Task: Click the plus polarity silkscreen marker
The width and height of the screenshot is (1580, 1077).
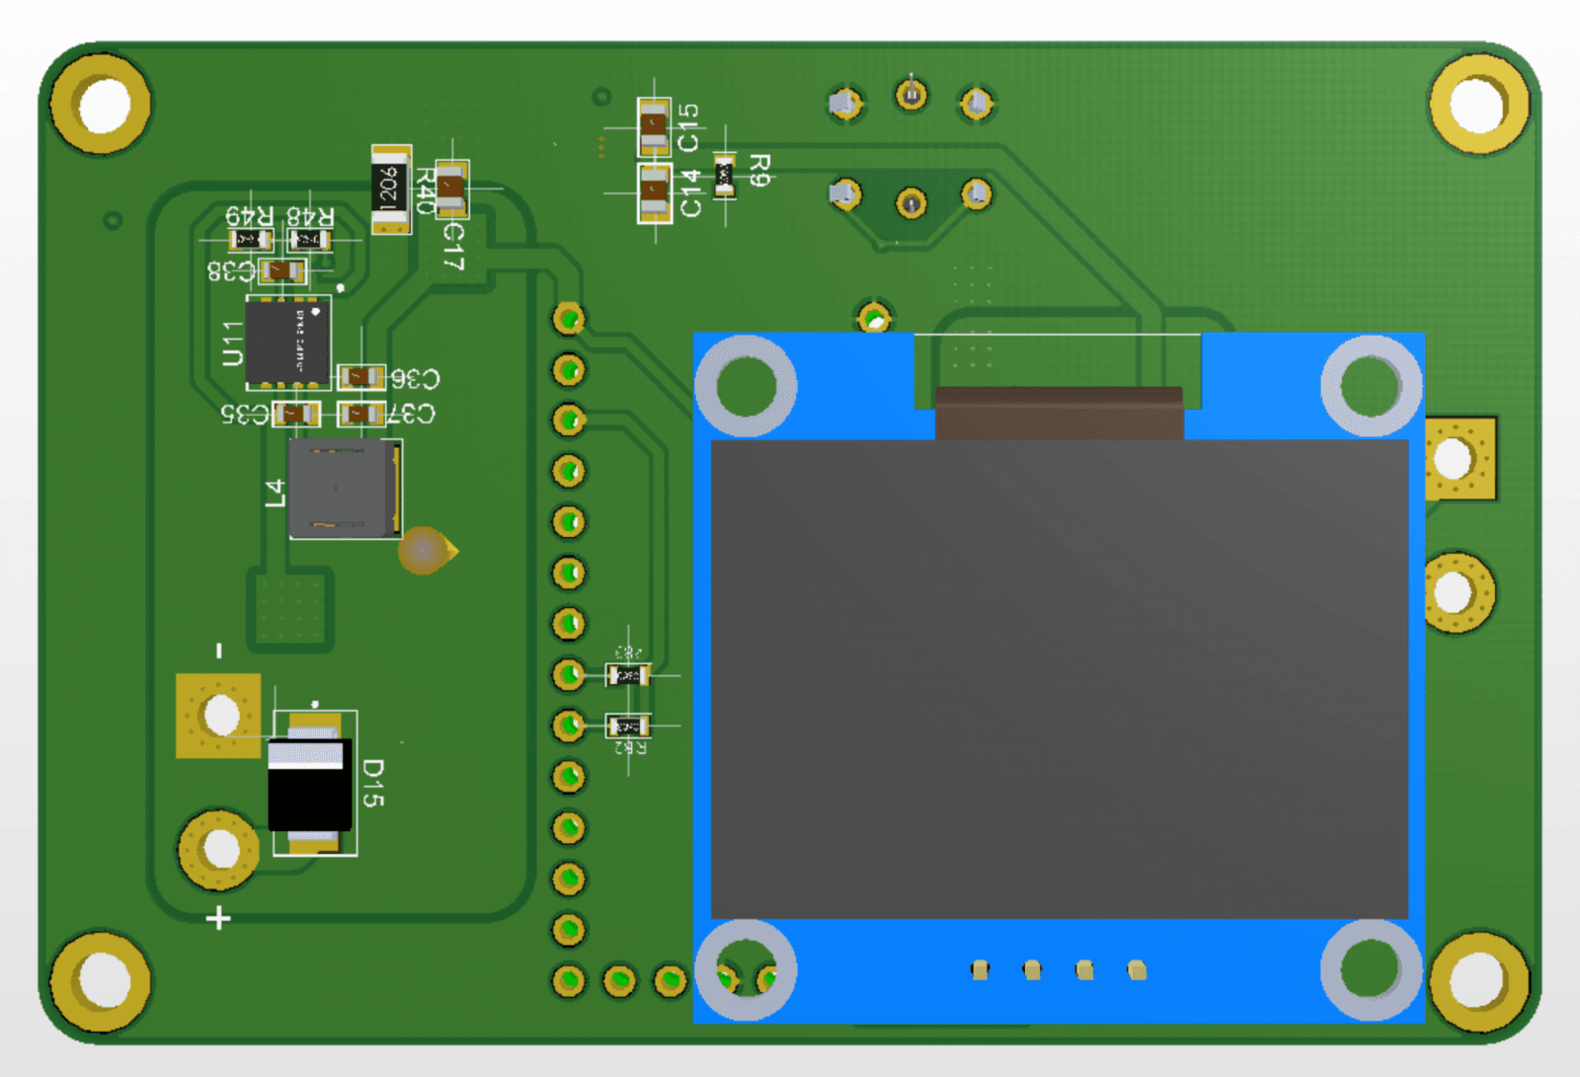Action: pos(218,919)
